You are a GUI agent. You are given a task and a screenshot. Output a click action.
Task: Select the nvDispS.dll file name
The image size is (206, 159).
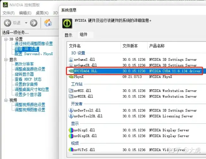tap(84, 130)
